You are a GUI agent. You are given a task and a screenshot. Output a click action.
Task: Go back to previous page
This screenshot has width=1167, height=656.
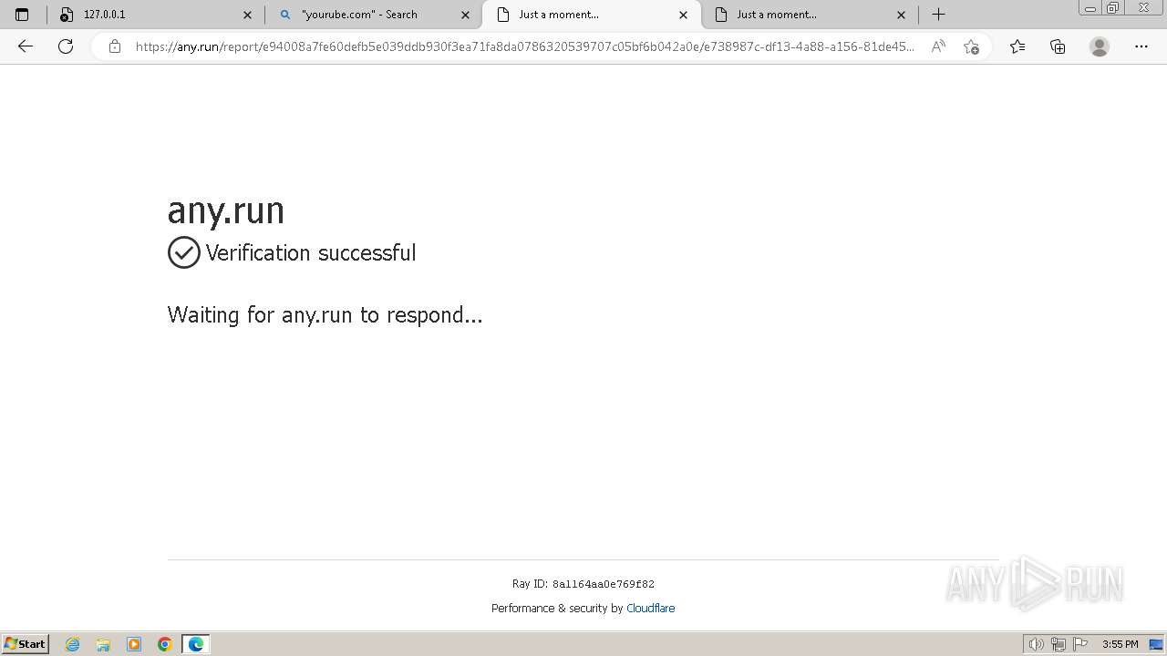pyautogui.click(x=26, y=46)
